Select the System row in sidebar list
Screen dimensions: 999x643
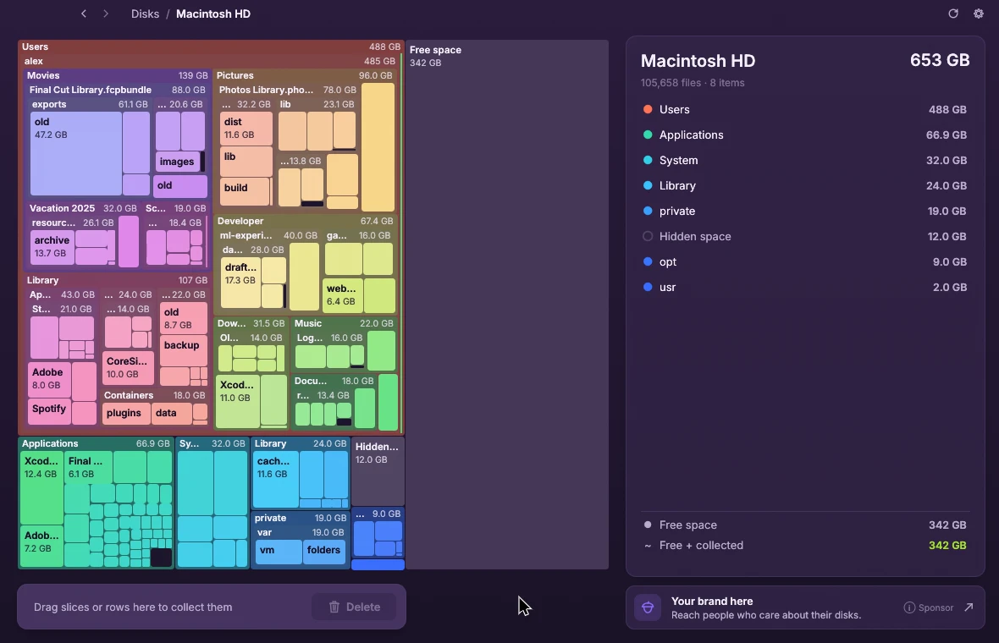804,161
